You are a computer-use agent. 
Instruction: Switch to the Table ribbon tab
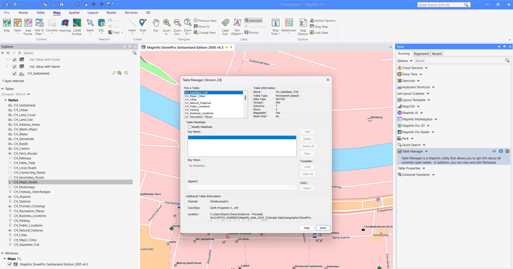tap(41, 13)
